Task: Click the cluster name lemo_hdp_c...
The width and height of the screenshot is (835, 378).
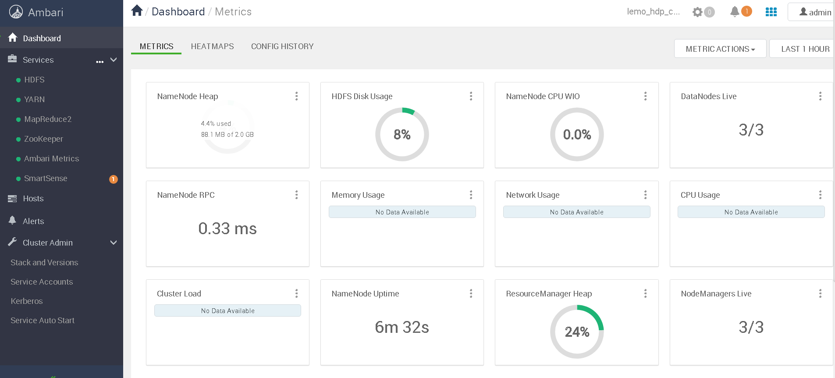Action: (x=653, y=12)
